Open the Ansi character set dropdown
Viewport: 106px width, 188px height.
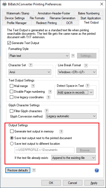(30, 72)
